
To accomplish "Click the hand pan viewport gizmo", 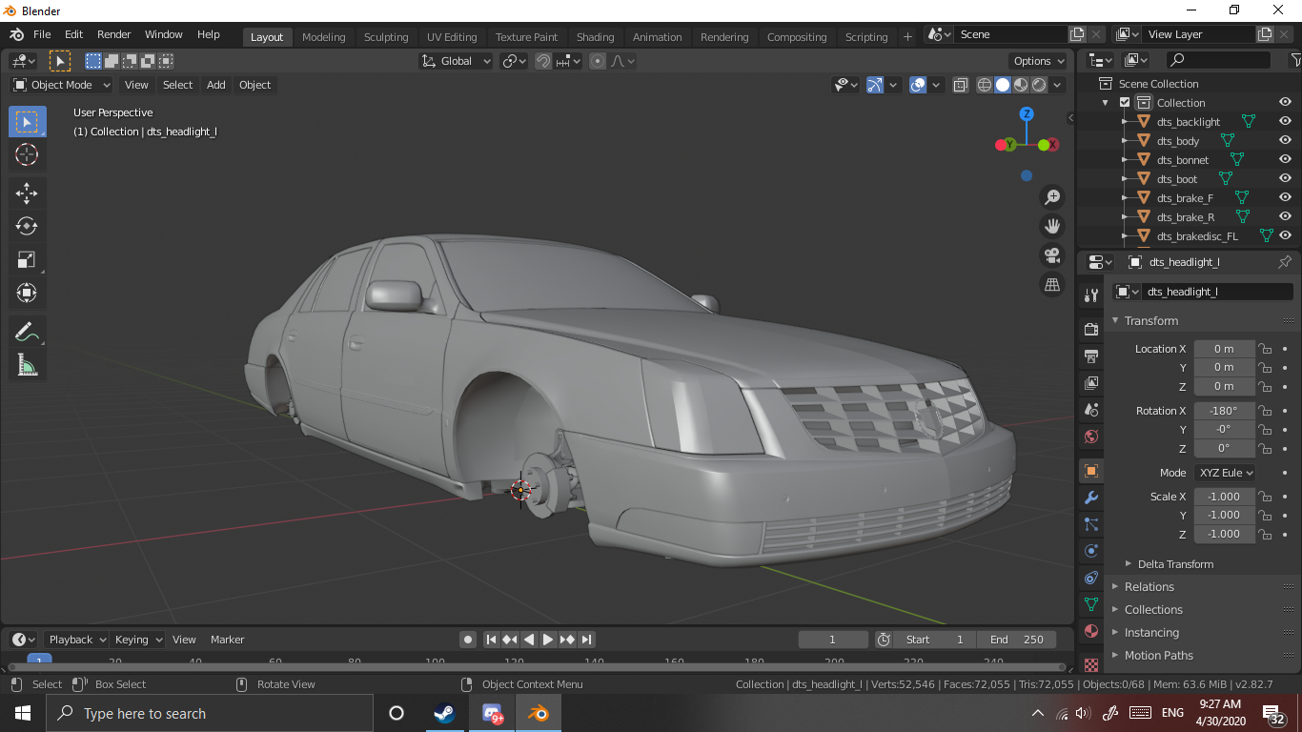I will [1052, 226].
